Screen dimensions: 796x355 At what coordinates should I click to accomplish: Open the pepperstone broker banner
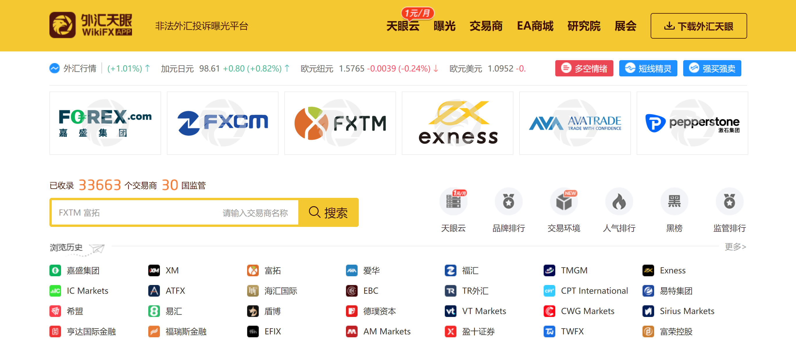pos(692,123)
